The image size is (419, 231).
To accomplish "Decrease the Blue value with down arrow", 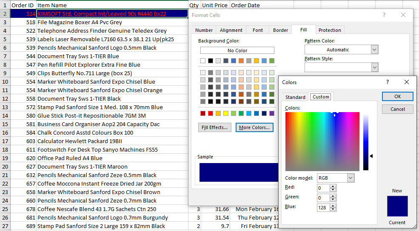I will [x=333, y=209].
